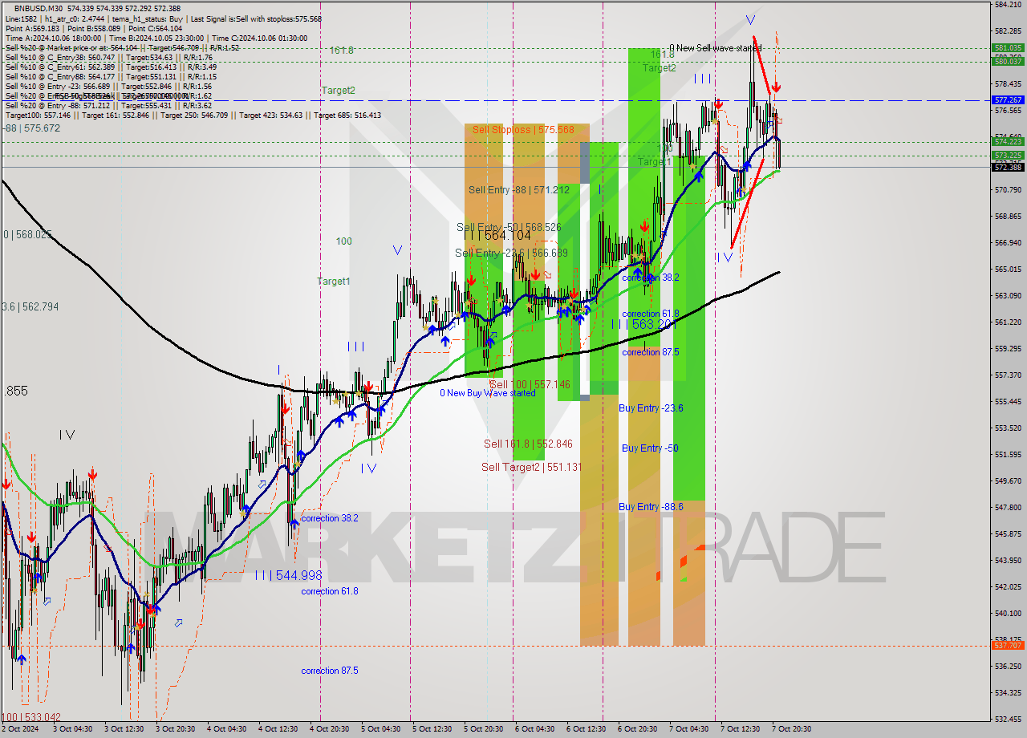Screen dimensions: 1027x738
Task: Select the Sell Entry -88 | 571.212 label
Action: coord(519,190)
